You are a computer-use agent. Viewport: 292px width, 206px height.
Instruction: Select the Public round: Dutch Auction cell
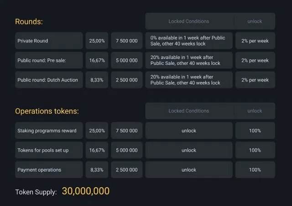(49, 80)
